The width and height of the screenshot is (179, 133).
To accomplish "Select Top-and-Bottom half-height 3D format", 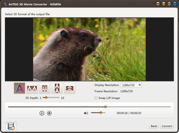I will [x=70, y=88].
